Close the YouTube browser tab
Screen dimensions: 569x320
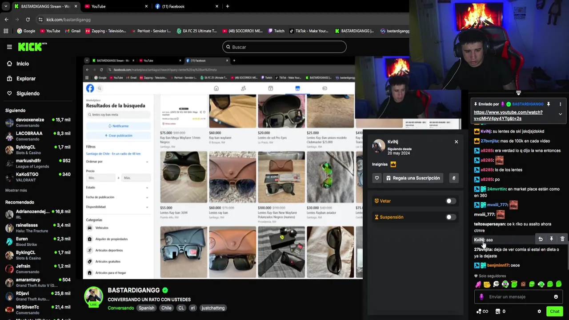tap(146, 6)
